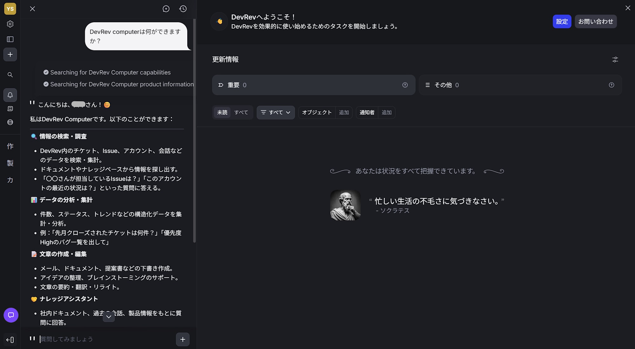Click the filter sliders icon beside 更新情報
Viewport: 635px width, 349px height.
click(615, 59)
